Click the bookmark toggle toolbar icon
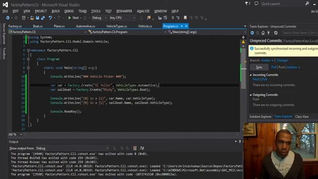318x179 pixels. point(185,18)
